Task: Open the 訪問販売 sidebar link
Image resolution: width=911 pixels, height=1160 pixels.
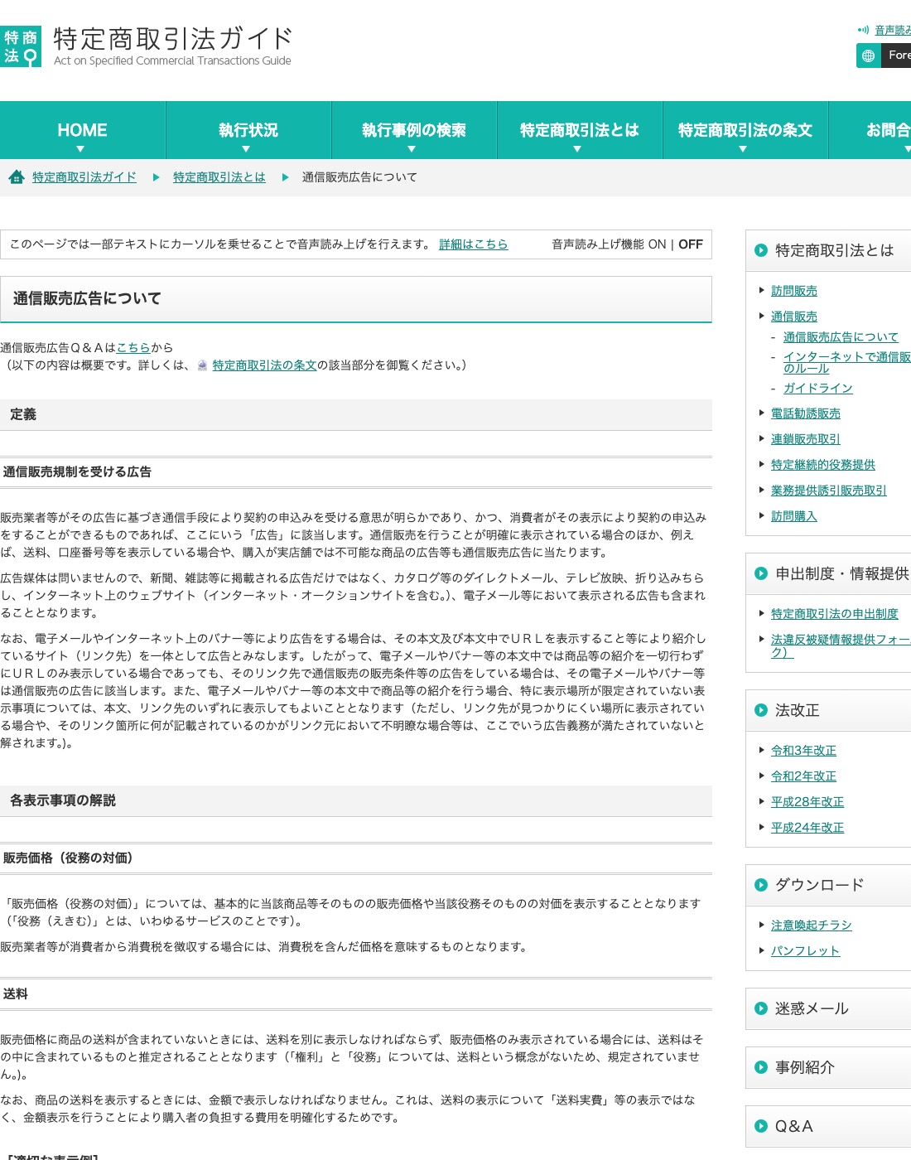Action: click(794, 291)
